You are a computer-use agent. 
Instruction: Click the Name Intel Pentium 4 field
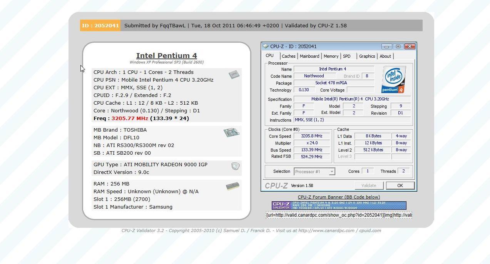tap(334, 69)
